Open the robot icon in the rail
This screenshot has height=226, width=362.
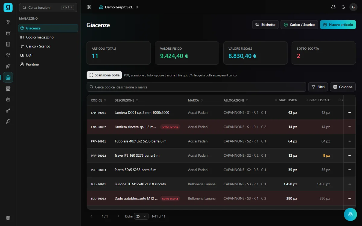tap(8, 99)
